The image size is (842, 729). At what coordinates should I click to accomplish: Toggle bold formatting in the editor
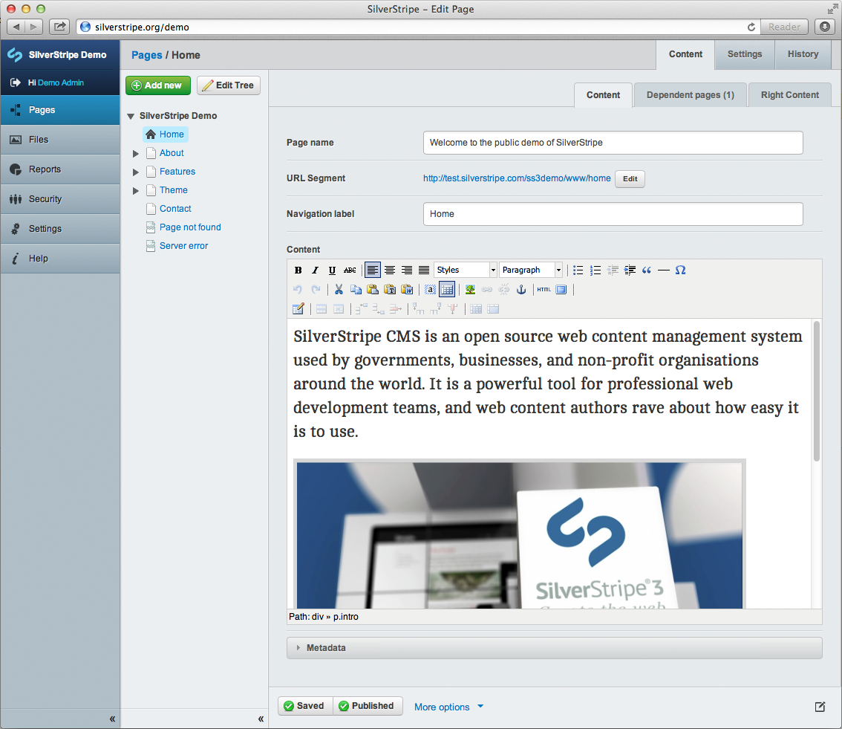point(298,270)
